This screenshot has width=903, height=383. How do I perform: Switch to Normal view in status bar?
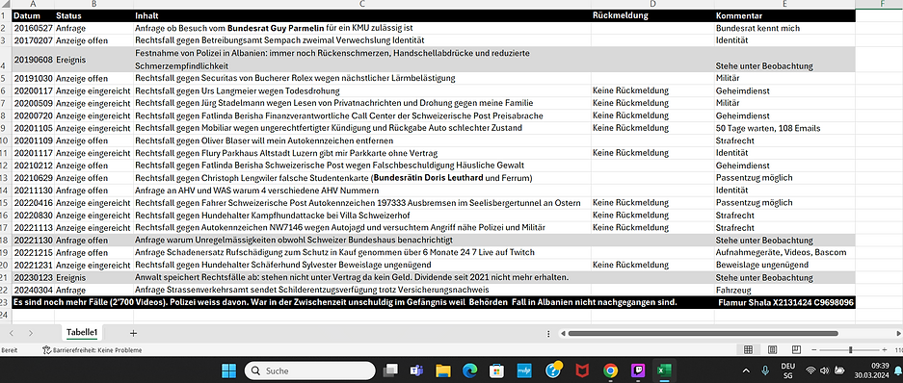point(748,349)
